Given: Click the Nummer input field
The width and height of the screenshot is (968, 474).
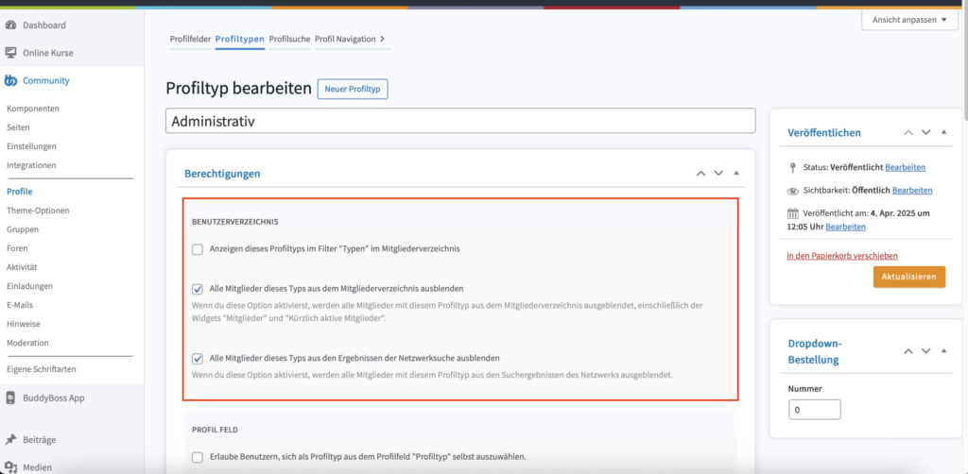Looking at the screenshot, I should [814, 410].
